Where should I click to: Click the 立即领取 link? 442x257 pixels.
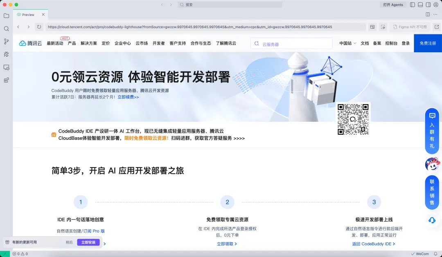[227, 244]
